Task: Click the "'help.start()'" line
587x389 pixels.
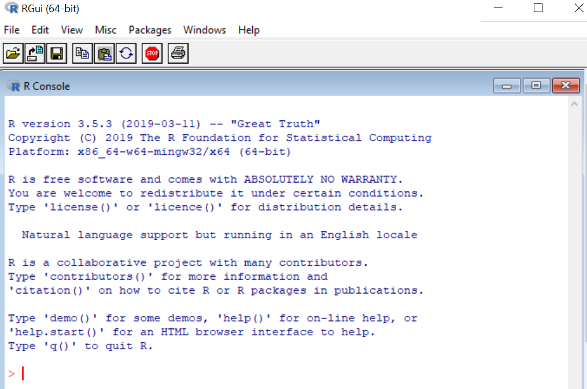Action: coord(191,332)
